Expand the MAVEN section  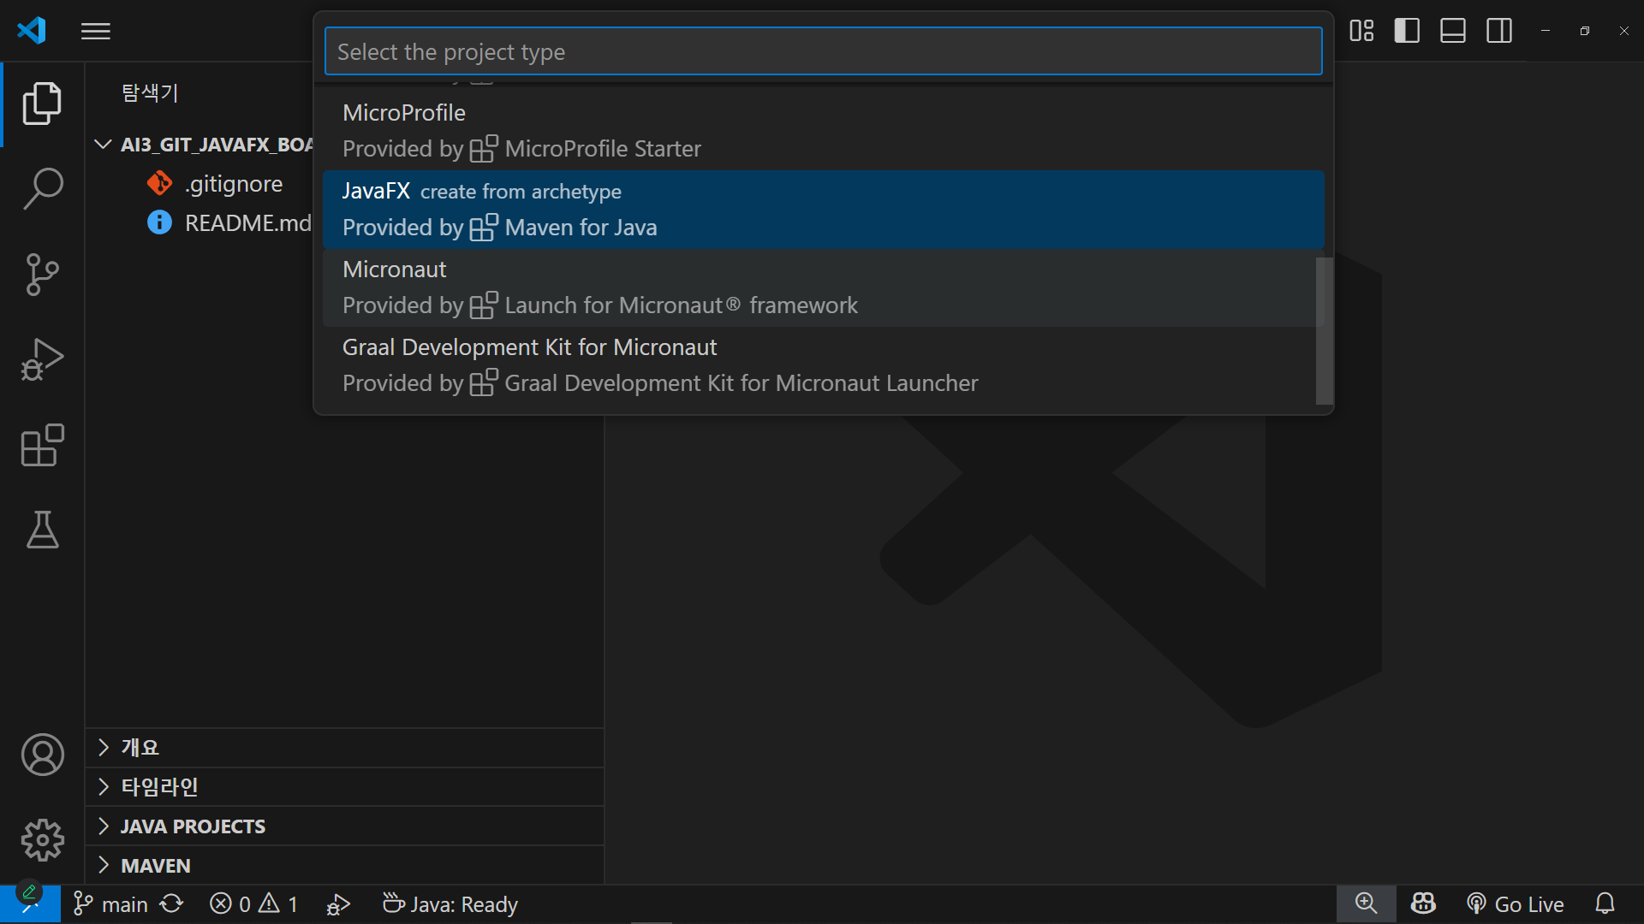(345, 866)
